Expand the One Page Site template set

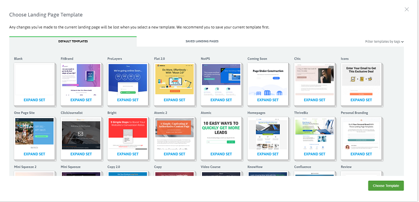34,154
